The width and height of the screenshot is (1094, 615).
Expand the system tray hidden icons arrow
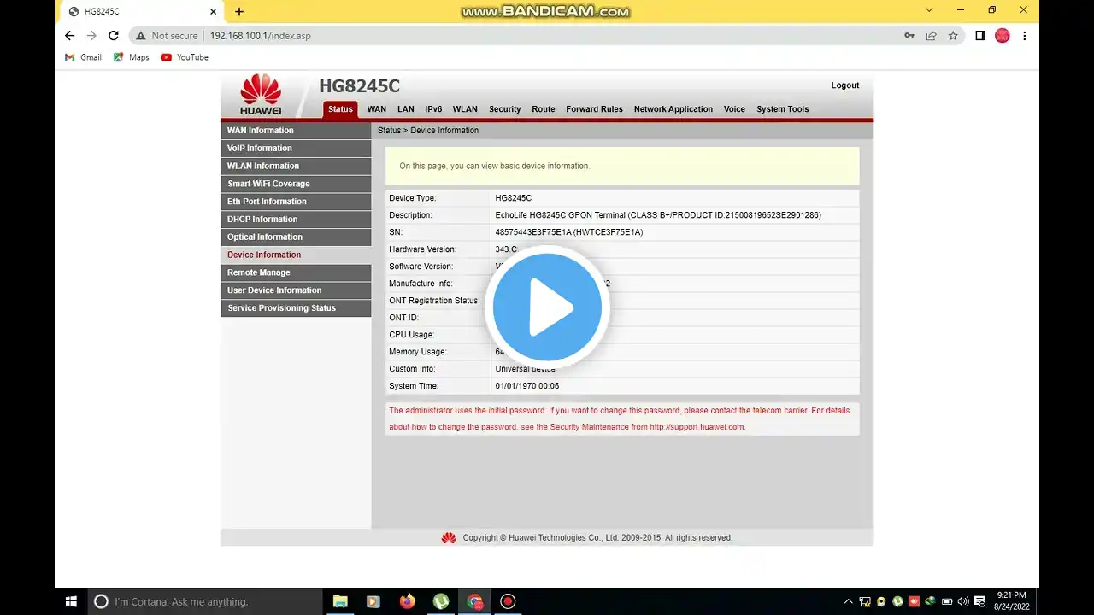848,601
